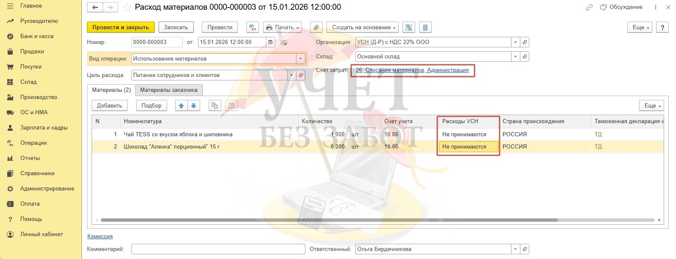Move row down with blue down arrow
The width and height of the screenshot is (676, 259).
(194, 106)
